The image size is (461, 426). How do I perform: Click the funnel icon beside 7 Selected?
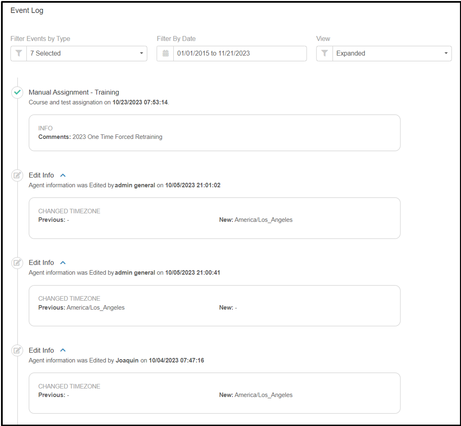(19, 54)
